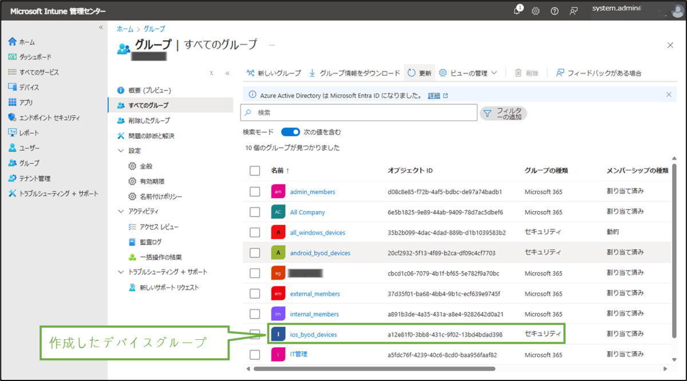Screen dimensions: 687x381
Task: Click the ダッシュボード icon in sidebar
Action: tap(13, 57)
